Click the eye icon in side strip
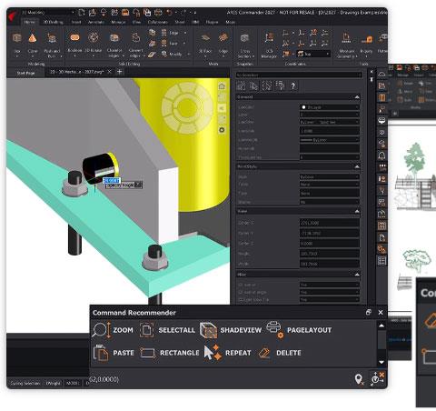The width and height of the screenshot is (436, 411). (381, 133)
